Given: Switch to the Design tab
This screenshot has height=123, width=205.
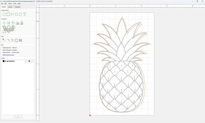Looking at the screenshot, I should point(4,7).
